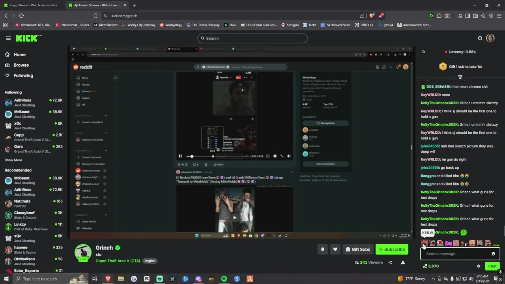Expand the followed channels with Show More
Image resolution: width=505 pixels, height=284 pixels.
pos(13,160)
